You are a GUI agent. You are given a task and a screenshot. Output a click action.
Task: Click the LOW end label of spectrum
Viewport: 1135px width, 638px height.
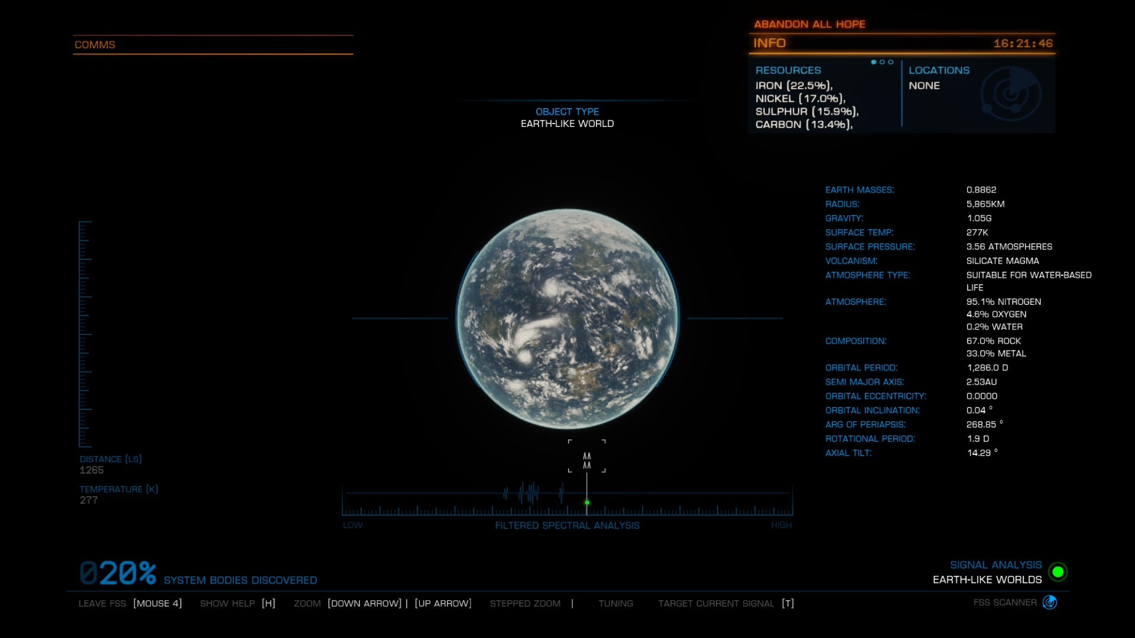pyautogui.click(x=352, y=525)
